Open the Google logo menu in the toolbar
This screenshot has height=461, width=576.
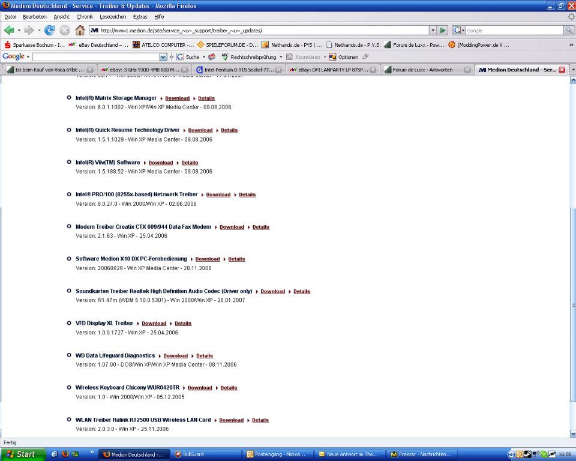[16, 56]
